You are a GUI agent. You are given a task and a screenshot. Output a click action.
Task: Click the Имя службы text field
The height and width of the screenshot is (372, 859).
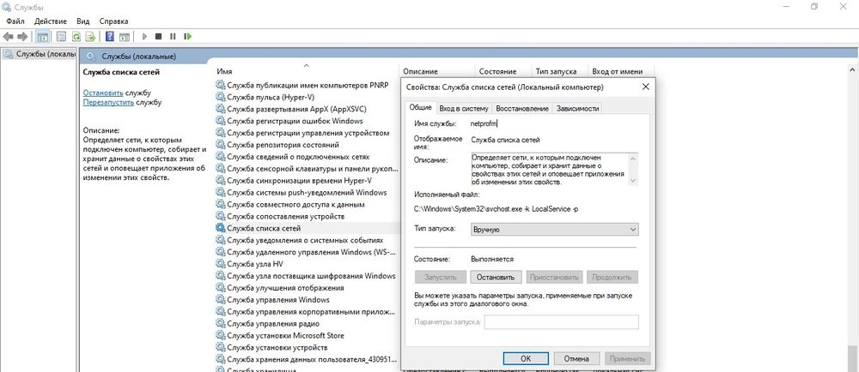pos(552,124)
